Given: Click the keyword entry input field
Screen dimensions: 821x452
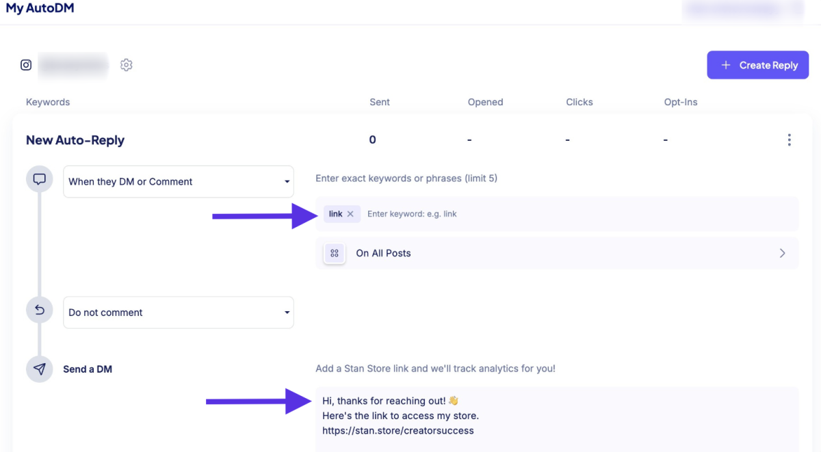Looking at the screenshot, I should tap(579, 214).
